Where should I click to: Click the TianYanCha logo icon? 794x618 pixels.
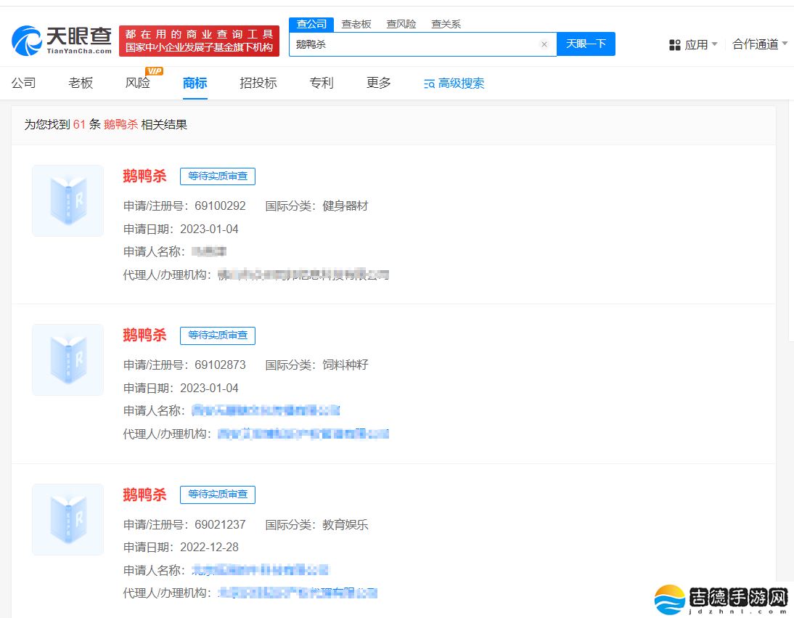tap(28, 41)
